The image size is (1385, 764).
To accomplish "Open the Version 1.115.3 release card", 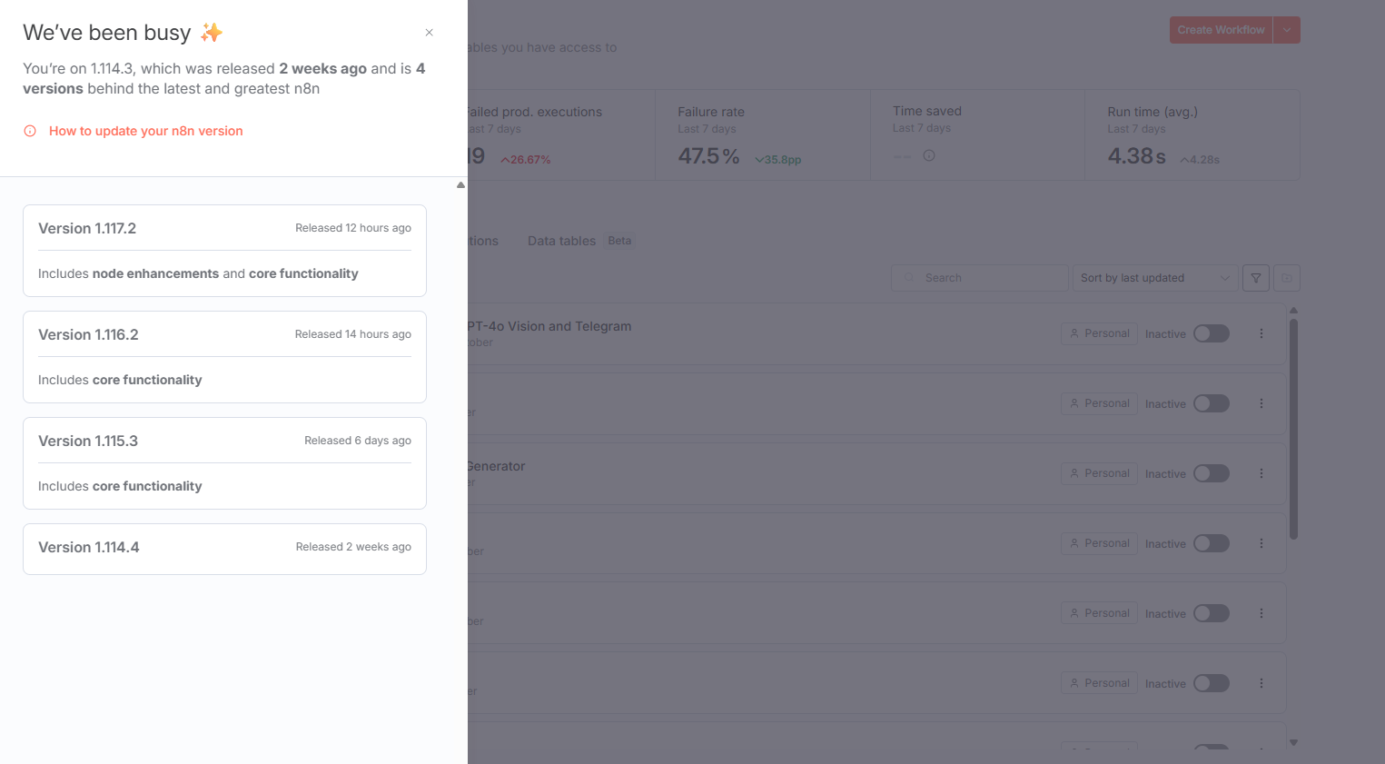I will (224, 463).
